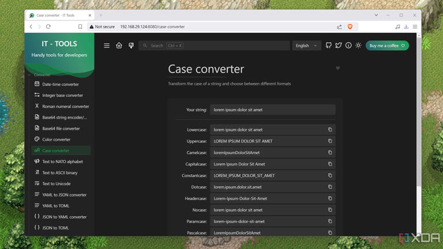Select YAML to JSON converter

[64, 195]
